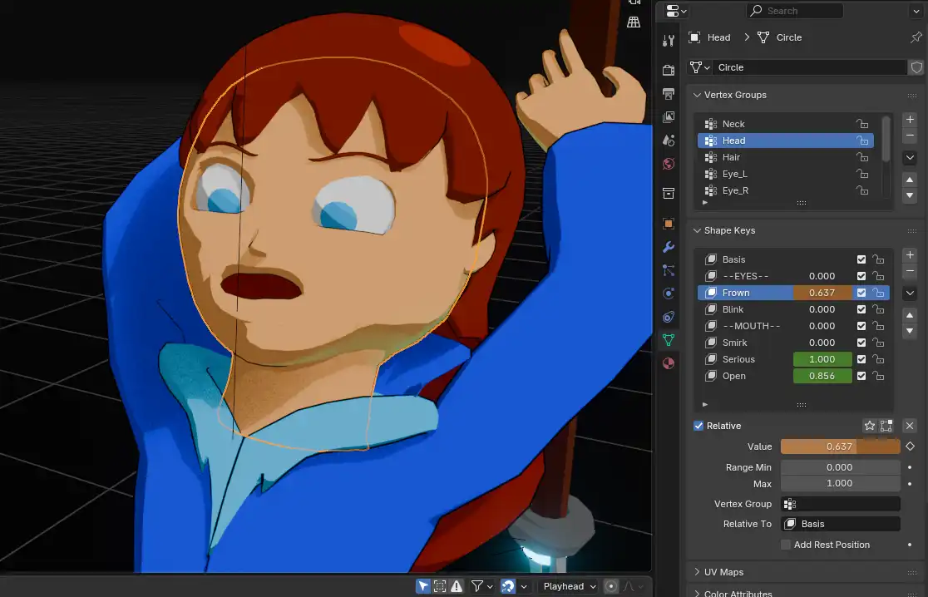The image size is (928, 597).
Task: Mute the Serious shape key checkbox
Action: tap(861, 359)
